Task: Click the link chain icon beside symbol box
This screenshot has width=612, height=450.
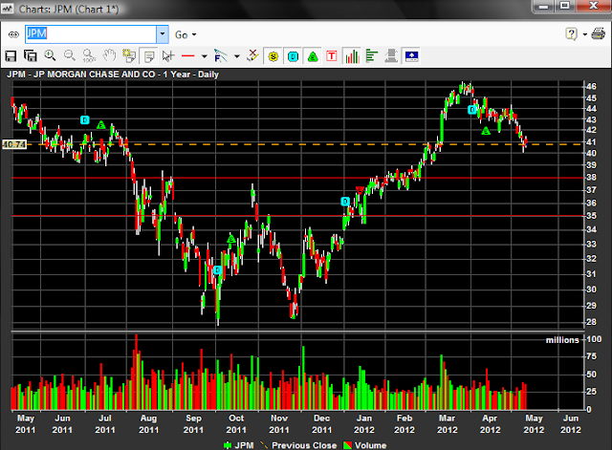Action: click(13, 34)
